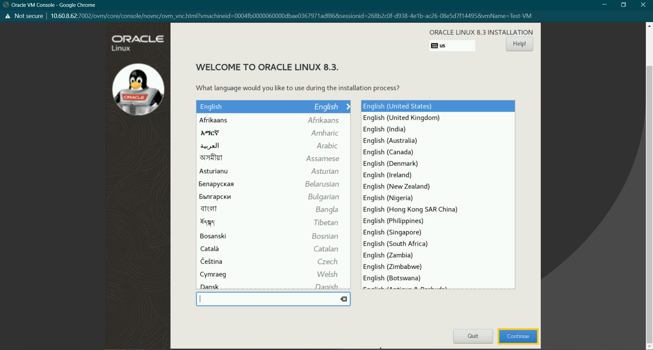Select Belarusian language row

(x=273, y=184)
